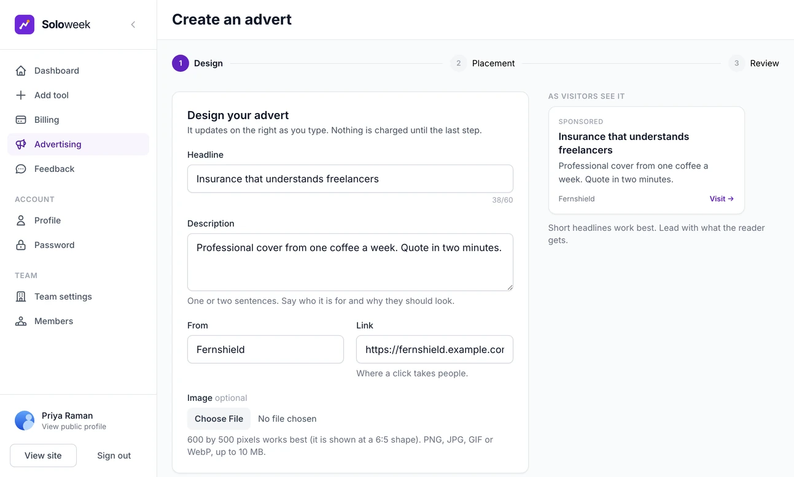The height and width of the screenshot is (477, 794).
Task: Click the Feedback speech bubble icon
Action: click(x=21, y=169)
